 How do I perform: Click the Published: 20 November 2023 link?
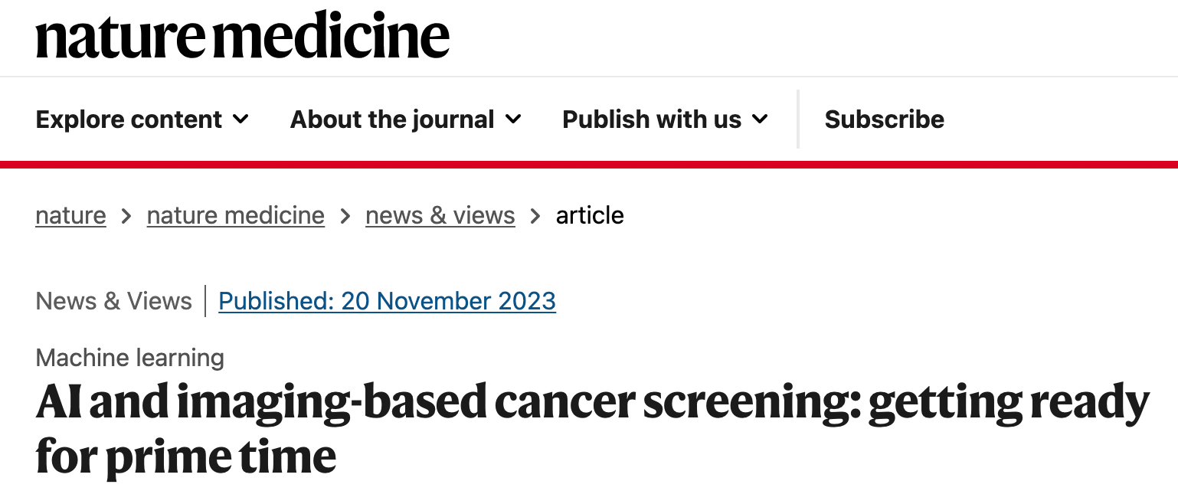387,301
